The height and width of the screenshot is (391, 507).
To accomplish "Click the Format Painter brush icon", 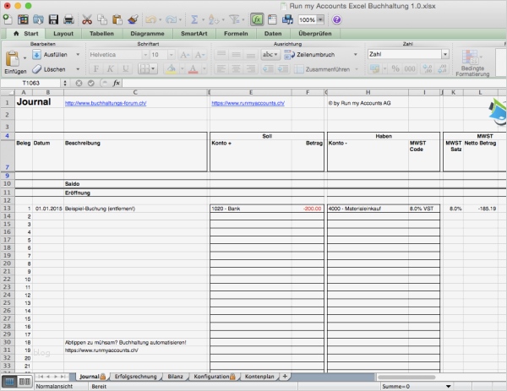I will (x=133, y=19).
